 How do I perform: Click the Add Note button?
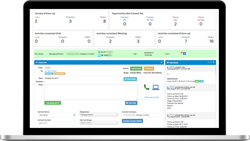click(x=131, y=103)
